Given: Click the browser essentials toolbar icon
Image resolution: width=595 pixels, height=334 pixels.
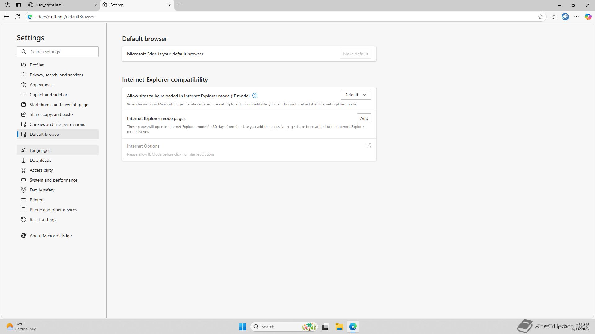Looking at the screenshot, I should 565,17.
